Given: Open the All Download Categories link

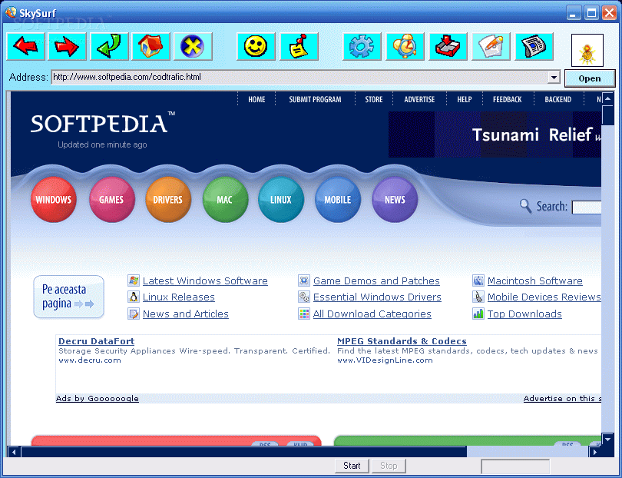Looking at the screenshot, I should [x=372, y=314].
